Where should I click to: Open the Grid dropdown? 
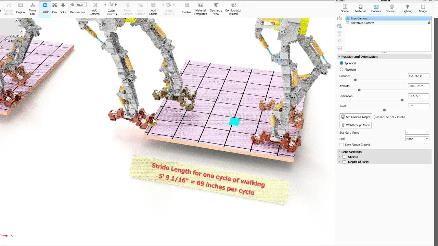(x=417, y=139)
